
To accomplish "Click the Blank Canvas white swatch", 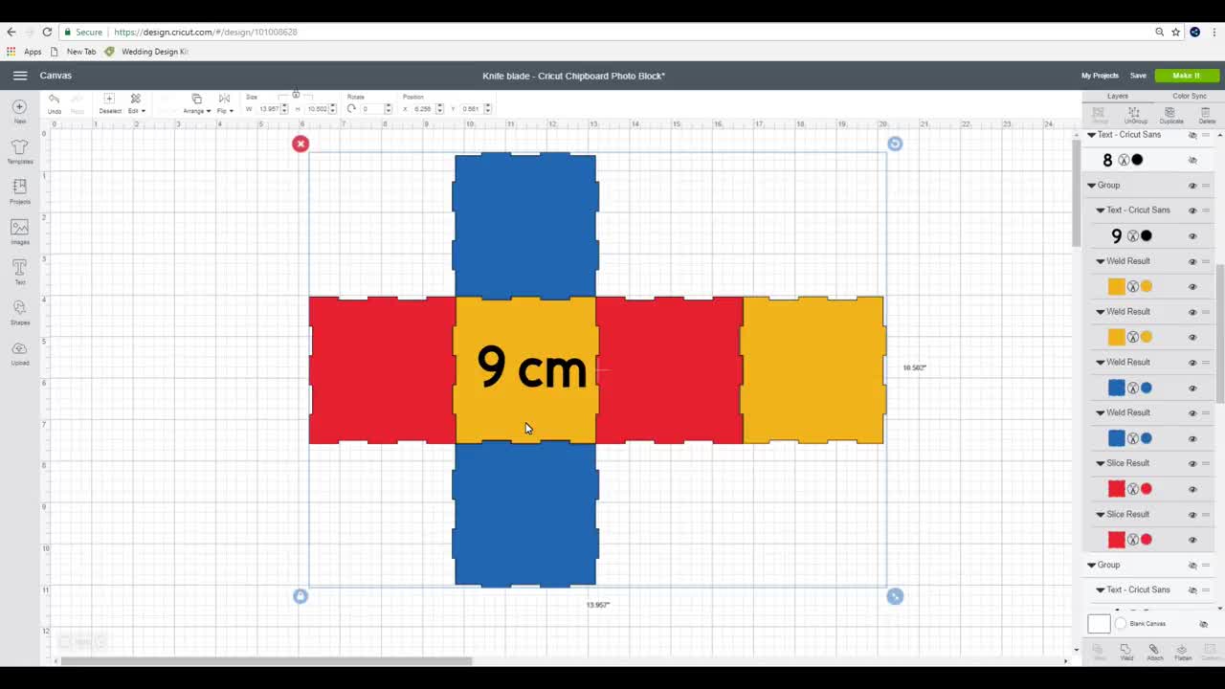I will pyautogui.click(x=1099, y=624).
